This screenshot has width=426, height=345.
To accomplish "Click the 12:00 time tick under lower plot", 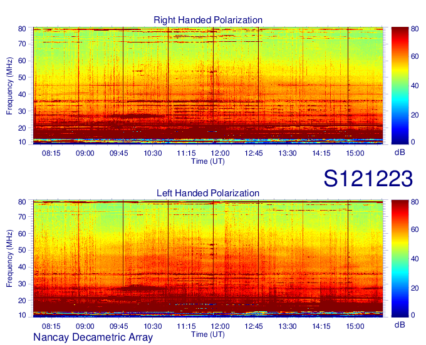I will coord(221,326).
